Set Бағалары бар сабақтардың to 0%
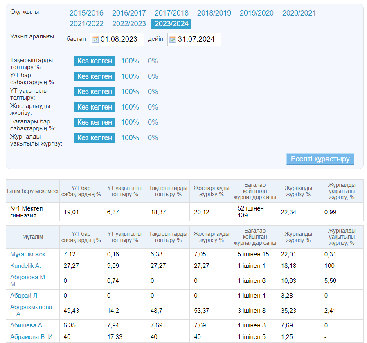 (153, 122)
